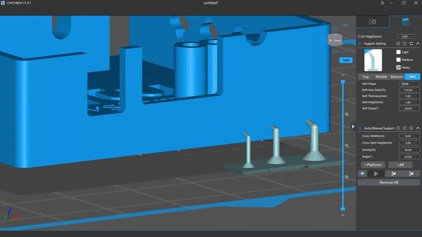Click the Density percentage field
Image resolution: width=422 pixels, height=237 pixels.
409,150
